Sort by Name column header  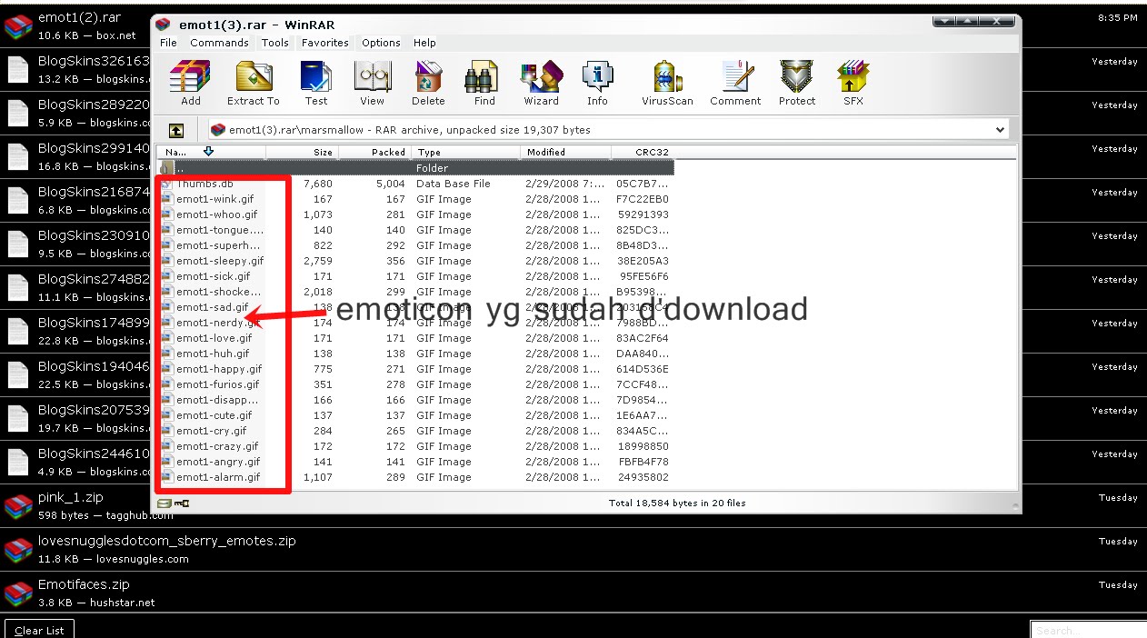(x=212, y=152)
